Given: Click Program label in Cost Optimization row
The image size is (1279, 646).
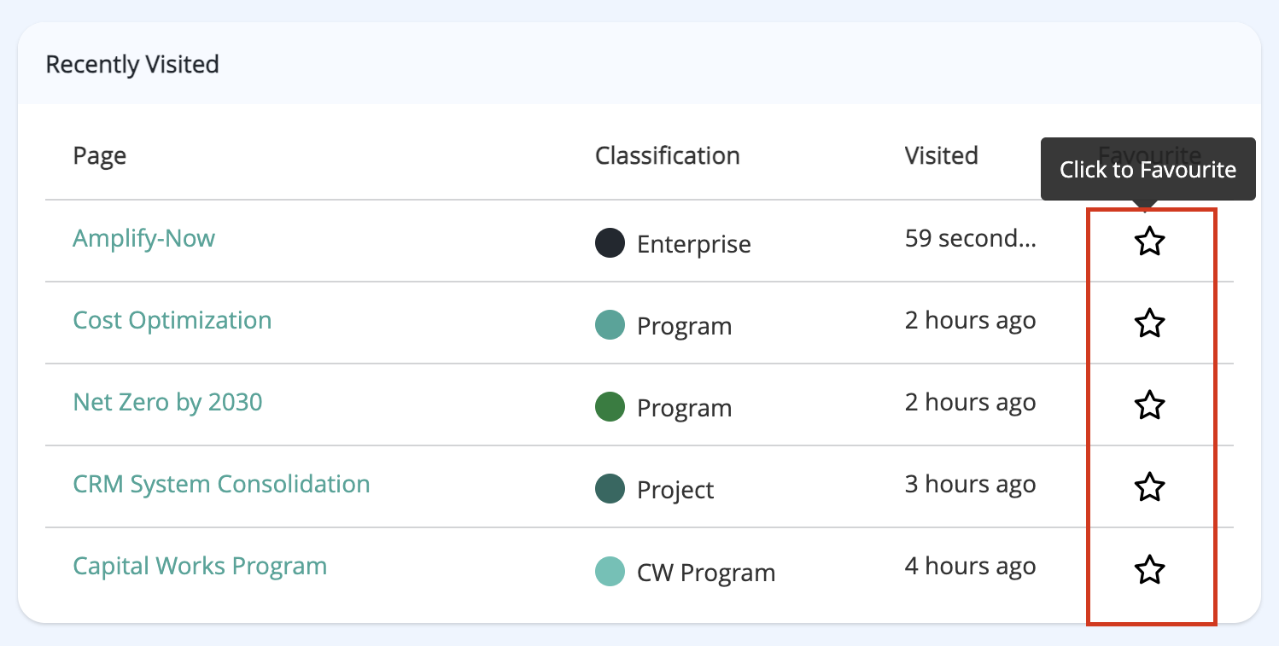Looking at the screenshot, I should pos(685,326).
